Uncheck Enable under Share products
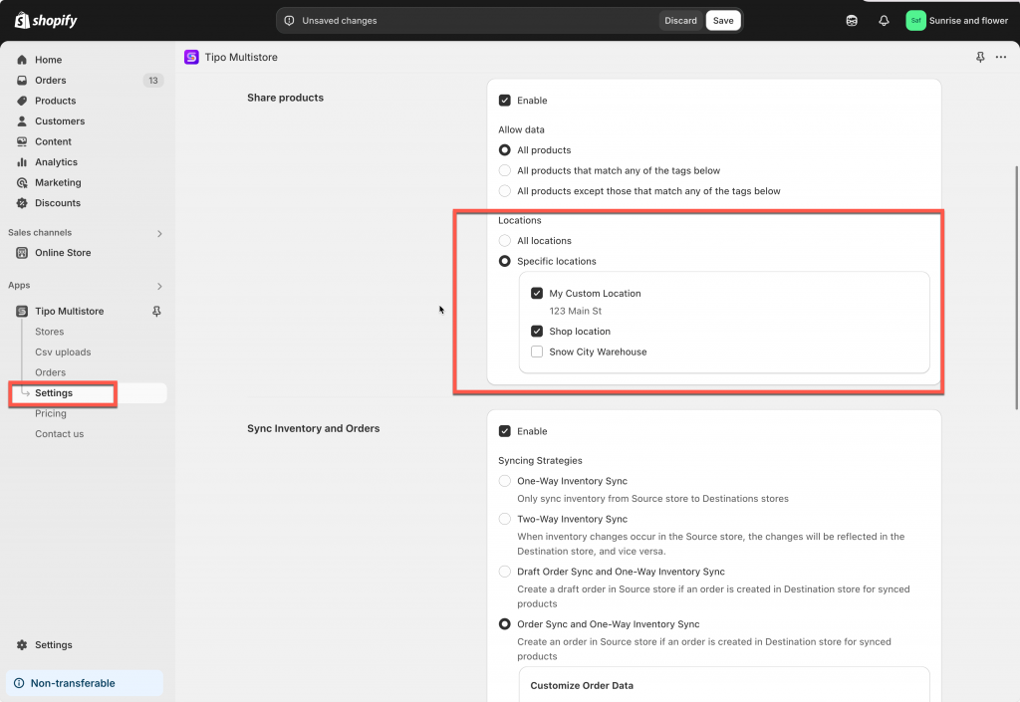Screen dimensions: 1020x702 tap(505, 101)
